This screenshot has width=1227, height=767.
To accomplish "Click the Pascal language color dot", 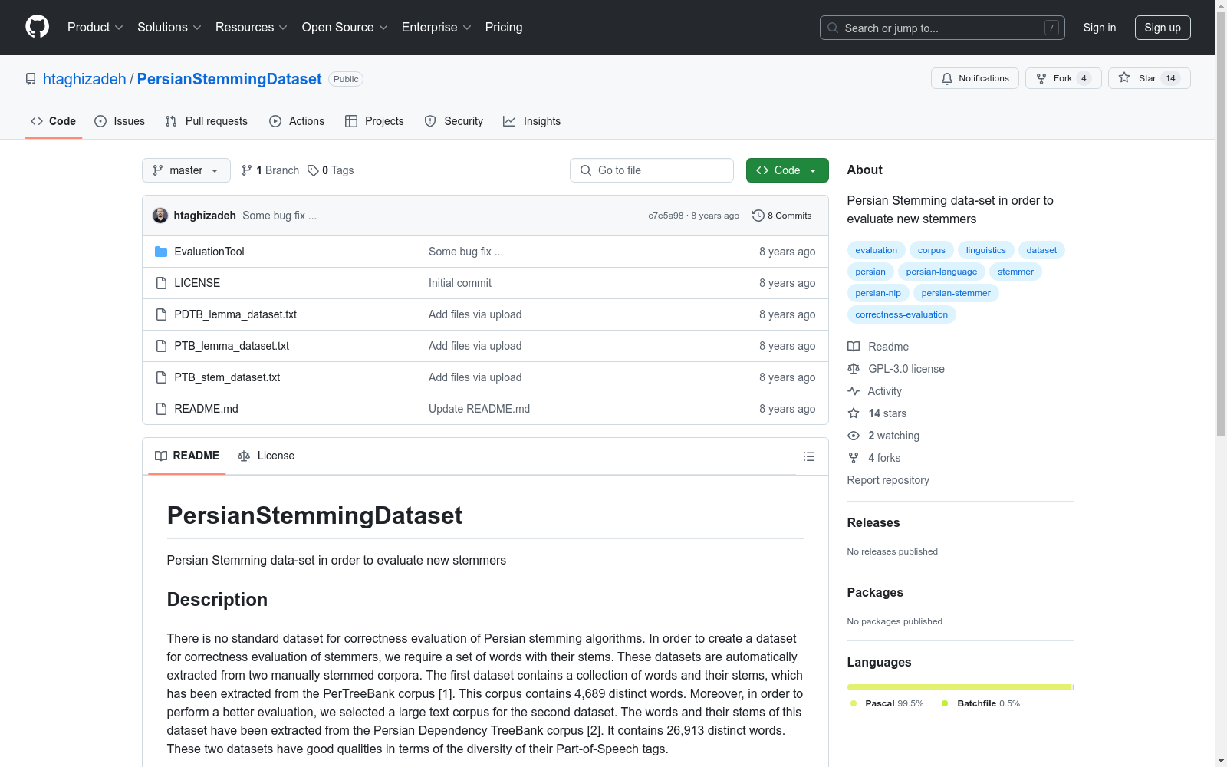I will click(x=854, y=703).
